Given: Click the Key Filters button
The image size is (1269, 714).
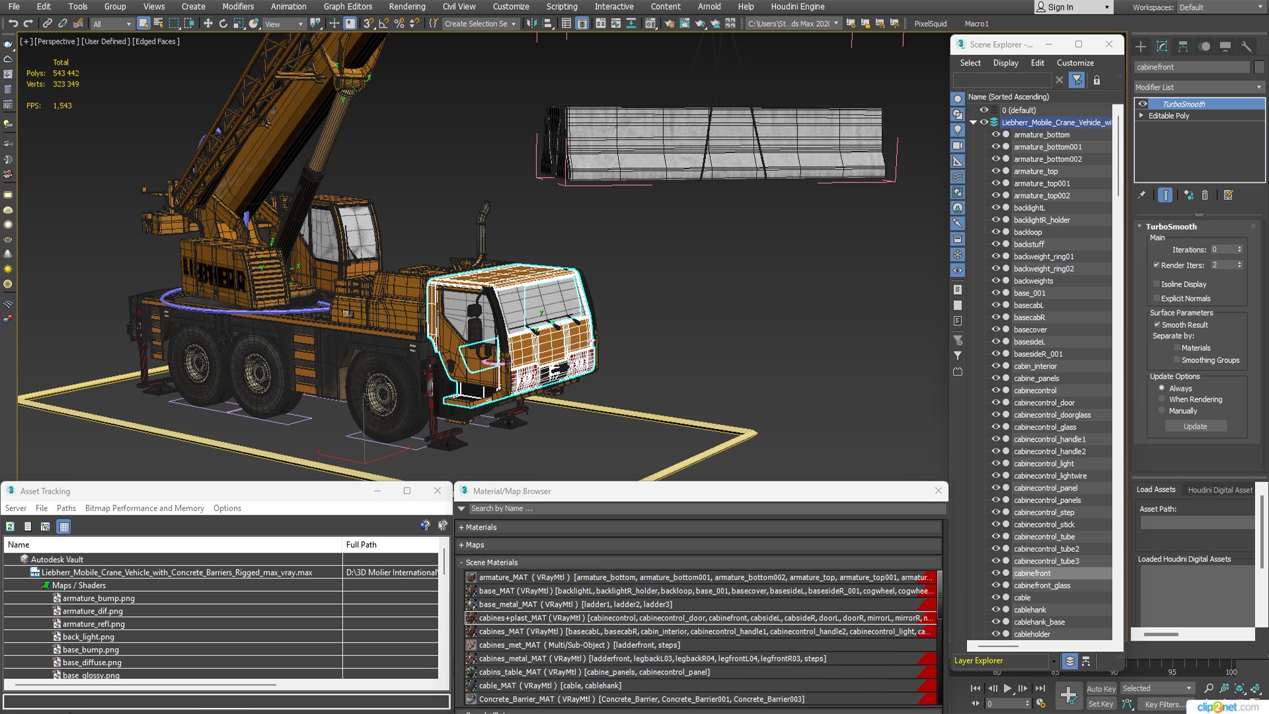Looking at the screenshot, I should pyautogui.click(x=1165, y=704).
